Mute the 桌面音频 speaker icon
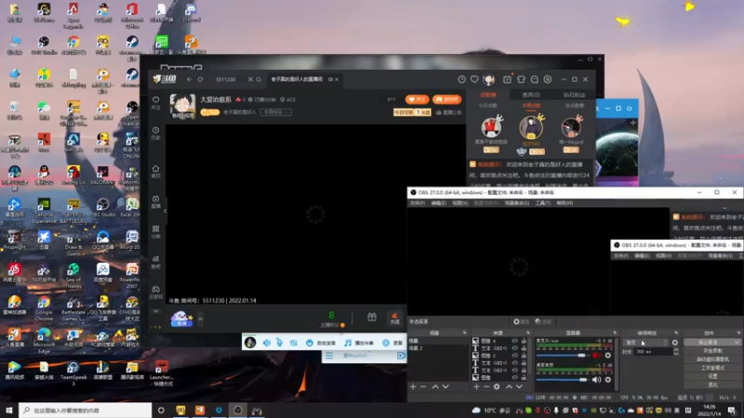The image size is (744, 418). click(596, 380)
